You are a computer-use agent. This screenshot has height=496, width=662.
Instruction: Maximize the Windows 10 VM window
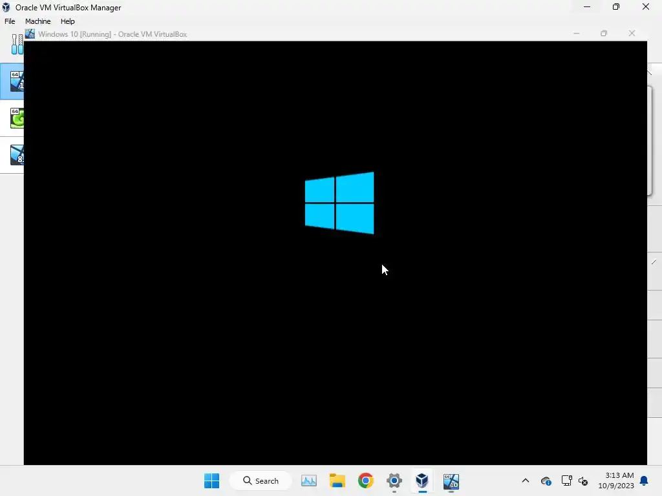[x=604, y=34]
